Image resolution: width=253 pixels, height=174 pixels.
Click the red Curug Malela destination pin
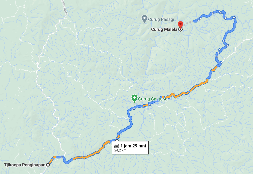(x=180, y=24)
